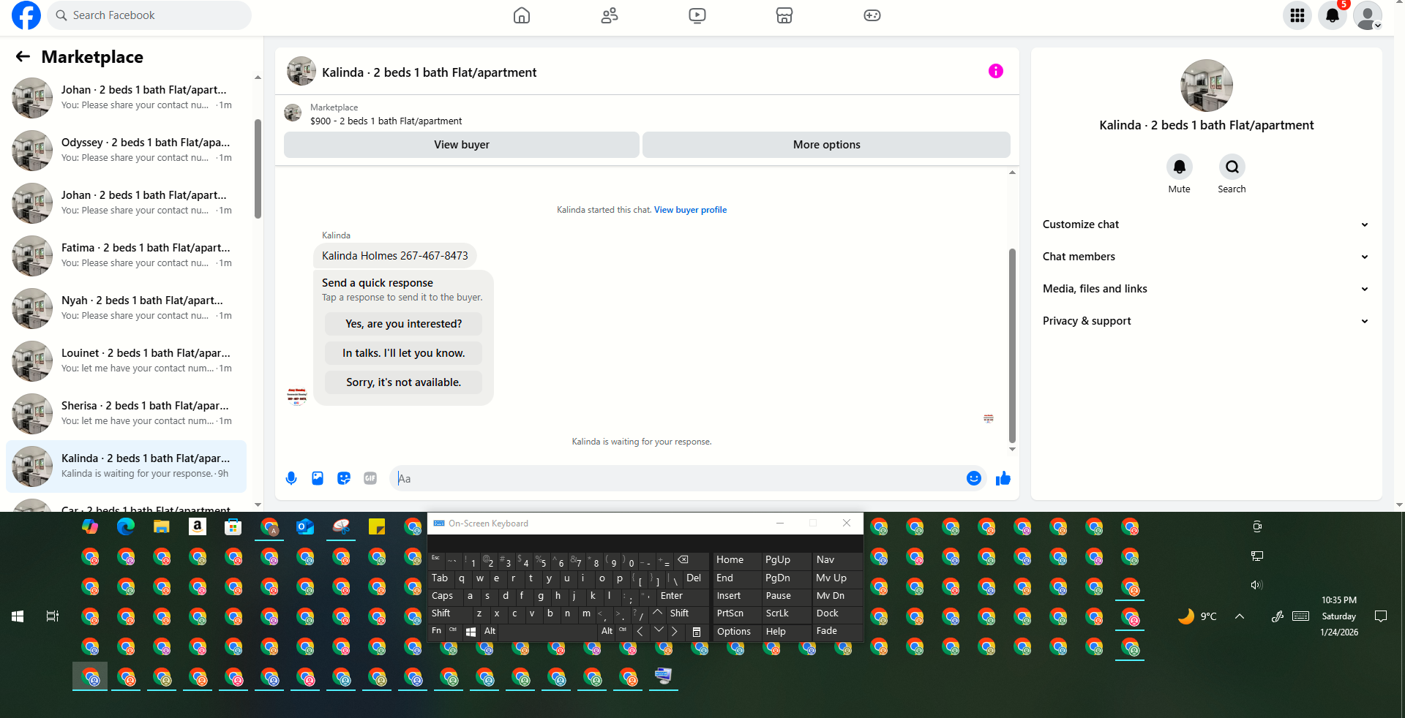Expand Customize chat section
The width and height of the screenshot is (1405, 718).
(1206, 224)
